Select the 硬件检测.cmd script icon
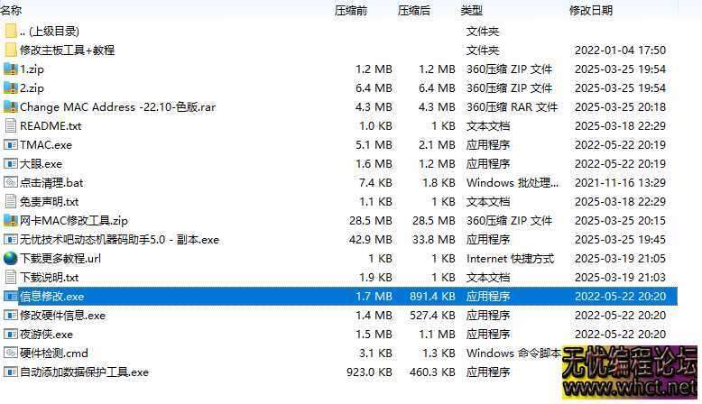The image size is (702, 404). tap(11, 353)
